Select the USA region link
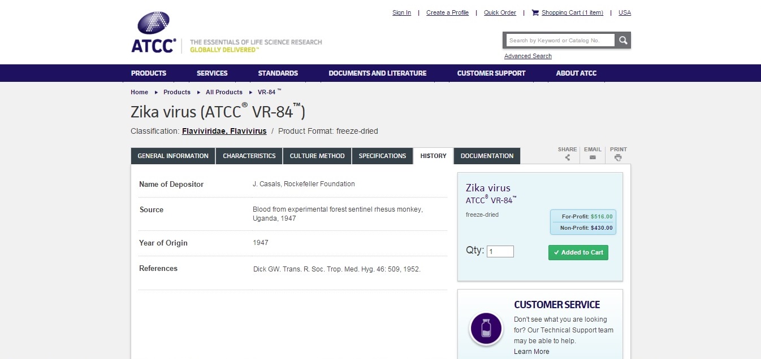 (625, 12)
